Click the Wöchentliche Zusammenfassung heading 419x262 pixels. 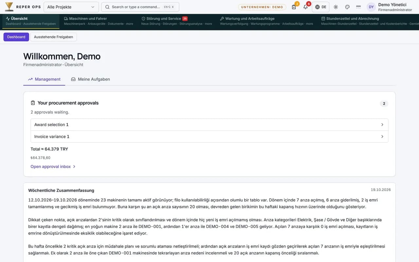click(61, 190)
